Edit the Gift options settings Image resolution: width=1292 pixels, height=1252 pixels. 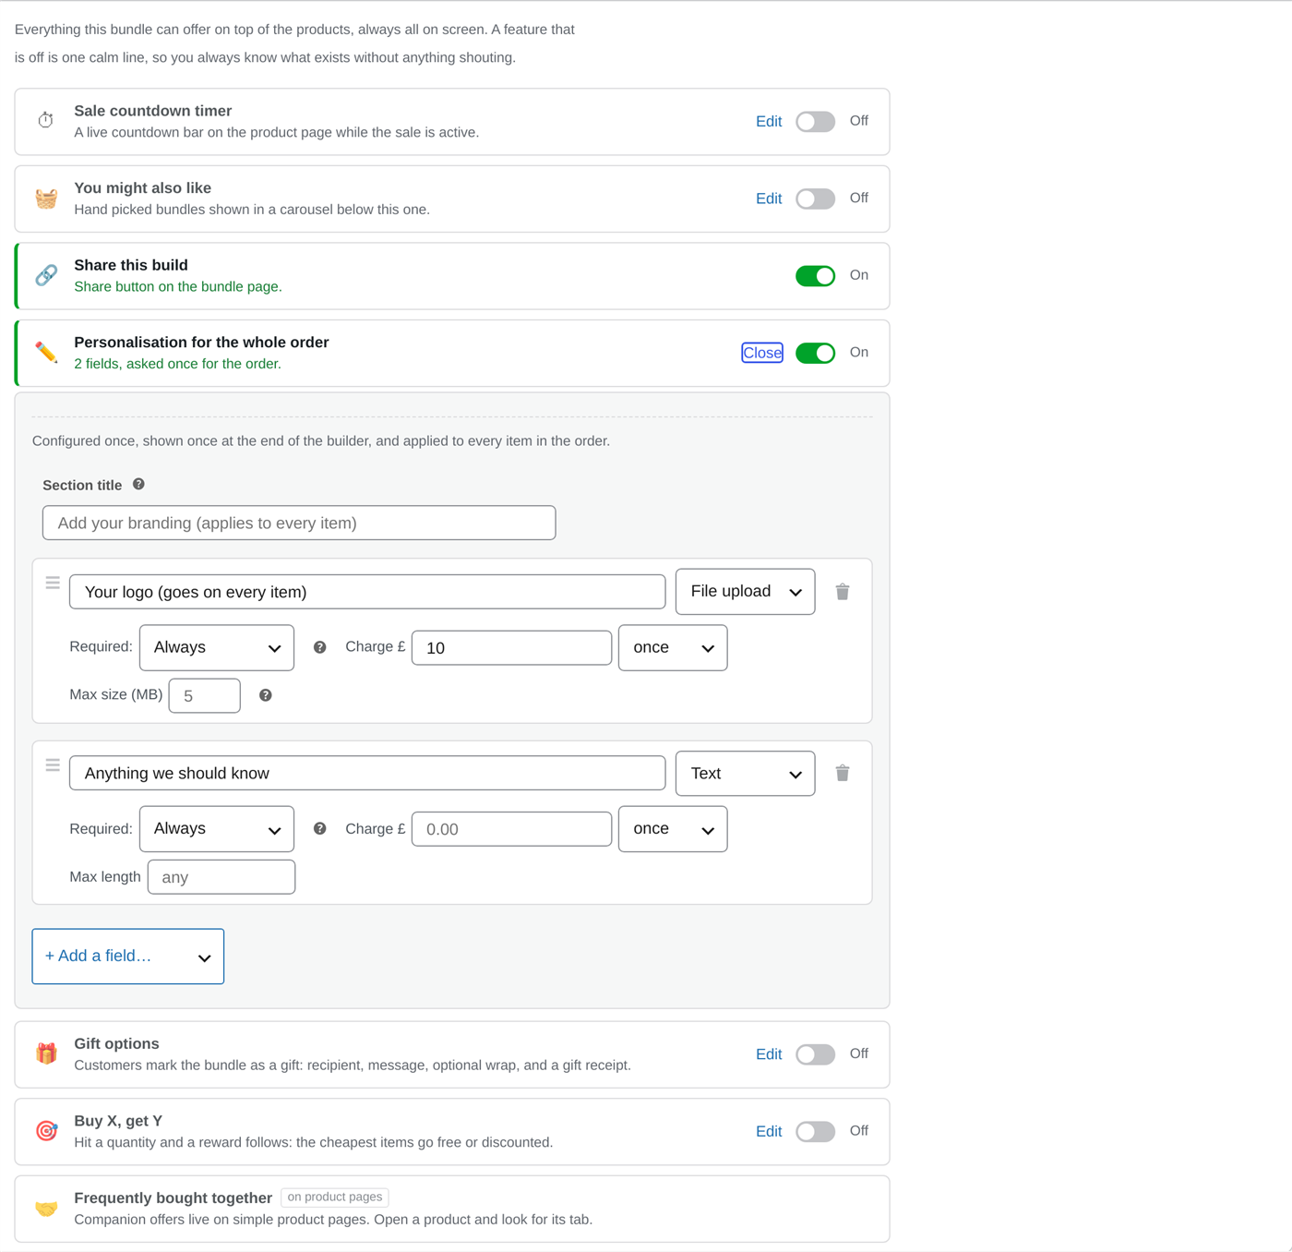769,1054
